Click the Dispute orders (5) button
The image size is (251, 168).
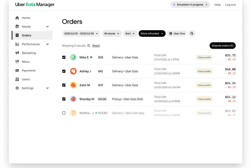click(222, 46)
